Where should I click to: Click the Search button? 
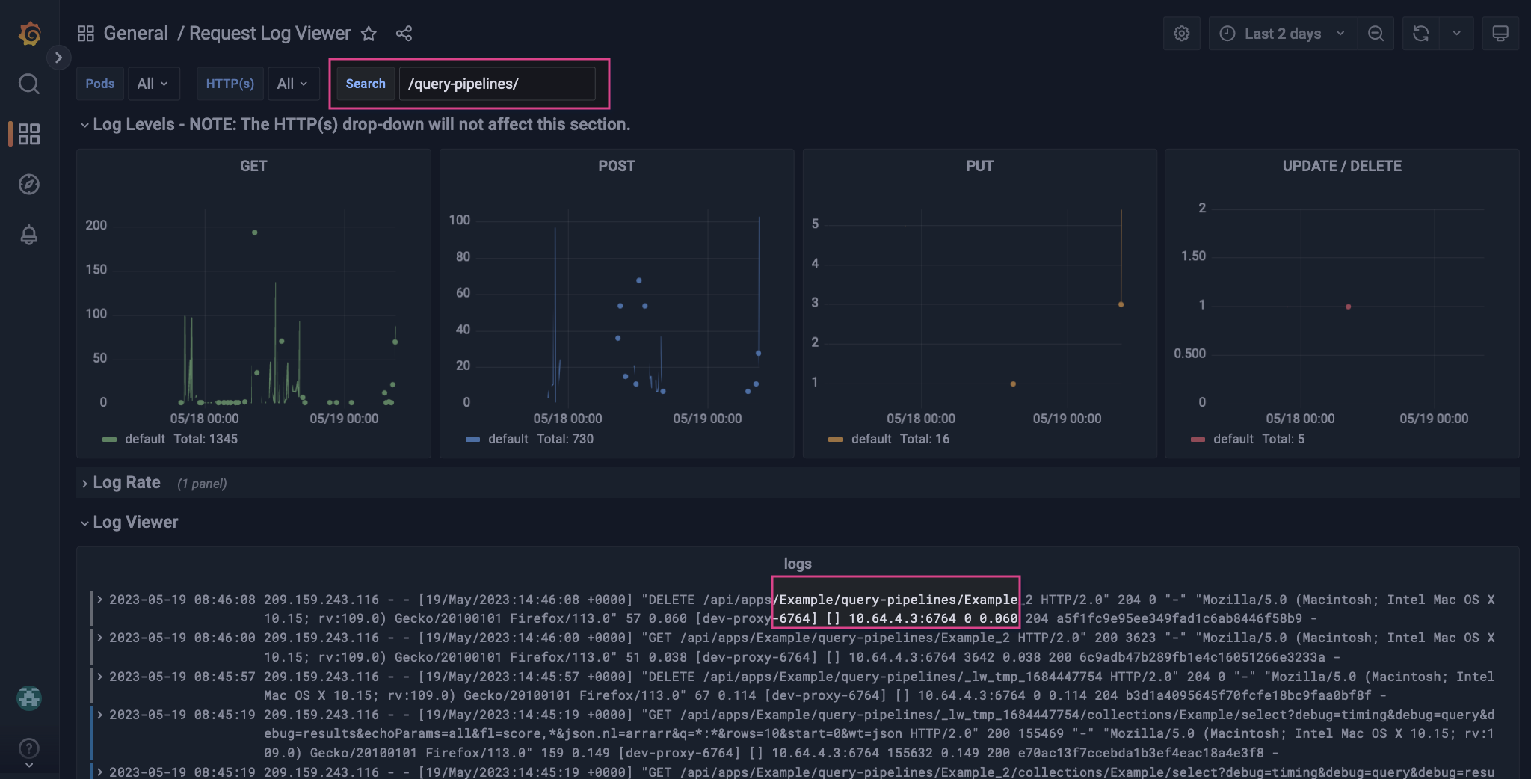point(365,84)
